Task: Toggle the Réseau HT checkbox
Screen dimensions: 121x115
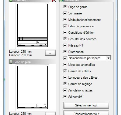Action: pos(65,45)
